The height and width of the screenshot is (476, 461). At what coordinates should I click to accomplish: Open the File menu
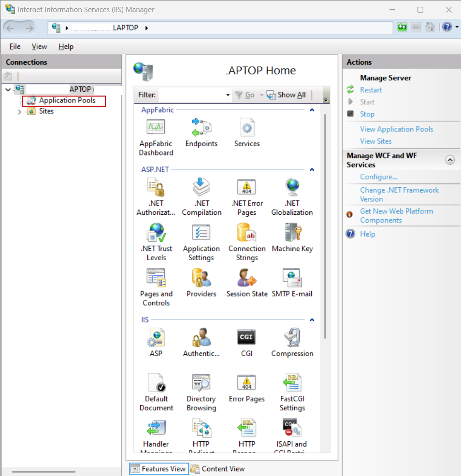pos(15,46)
